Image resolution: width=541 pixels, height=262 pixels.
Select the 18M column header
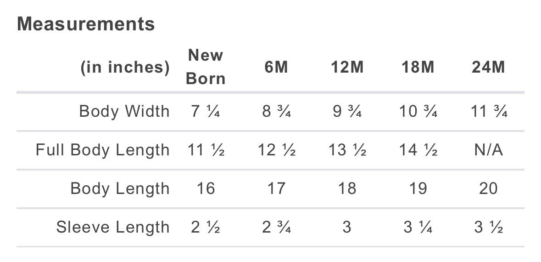pos(418,67)
